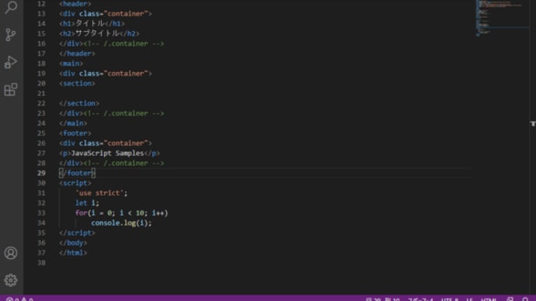The image size is (536, 301).
Task: Open the Extensions view
Action: coord(11,89)
